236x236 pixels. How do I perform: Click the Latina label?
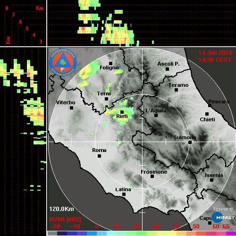(123, 190)
